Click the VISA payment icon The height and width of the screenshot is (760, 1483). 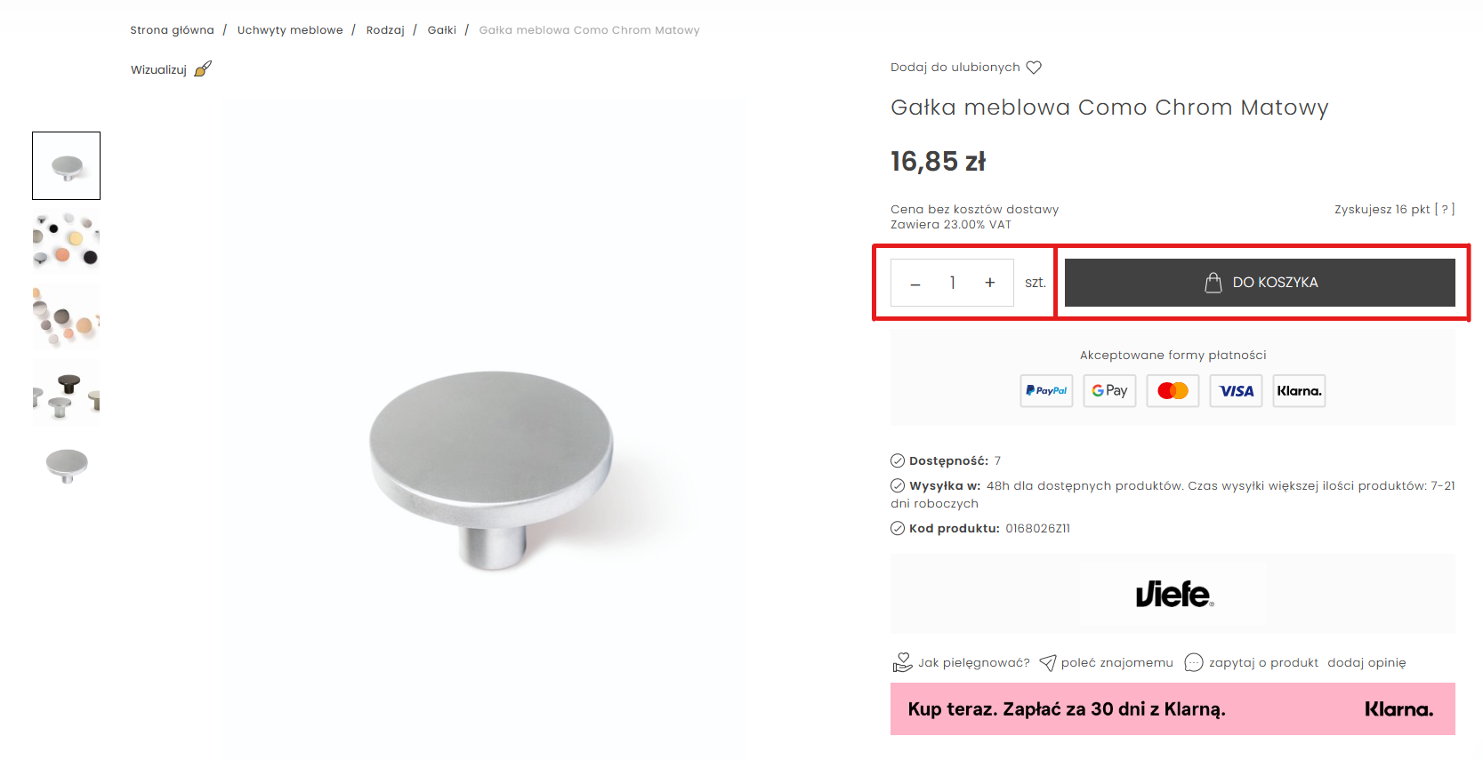pos(1236,391)
